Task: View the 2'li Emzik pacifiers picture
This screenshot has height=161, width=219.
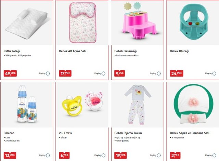Action: click(x=83, y=103)
